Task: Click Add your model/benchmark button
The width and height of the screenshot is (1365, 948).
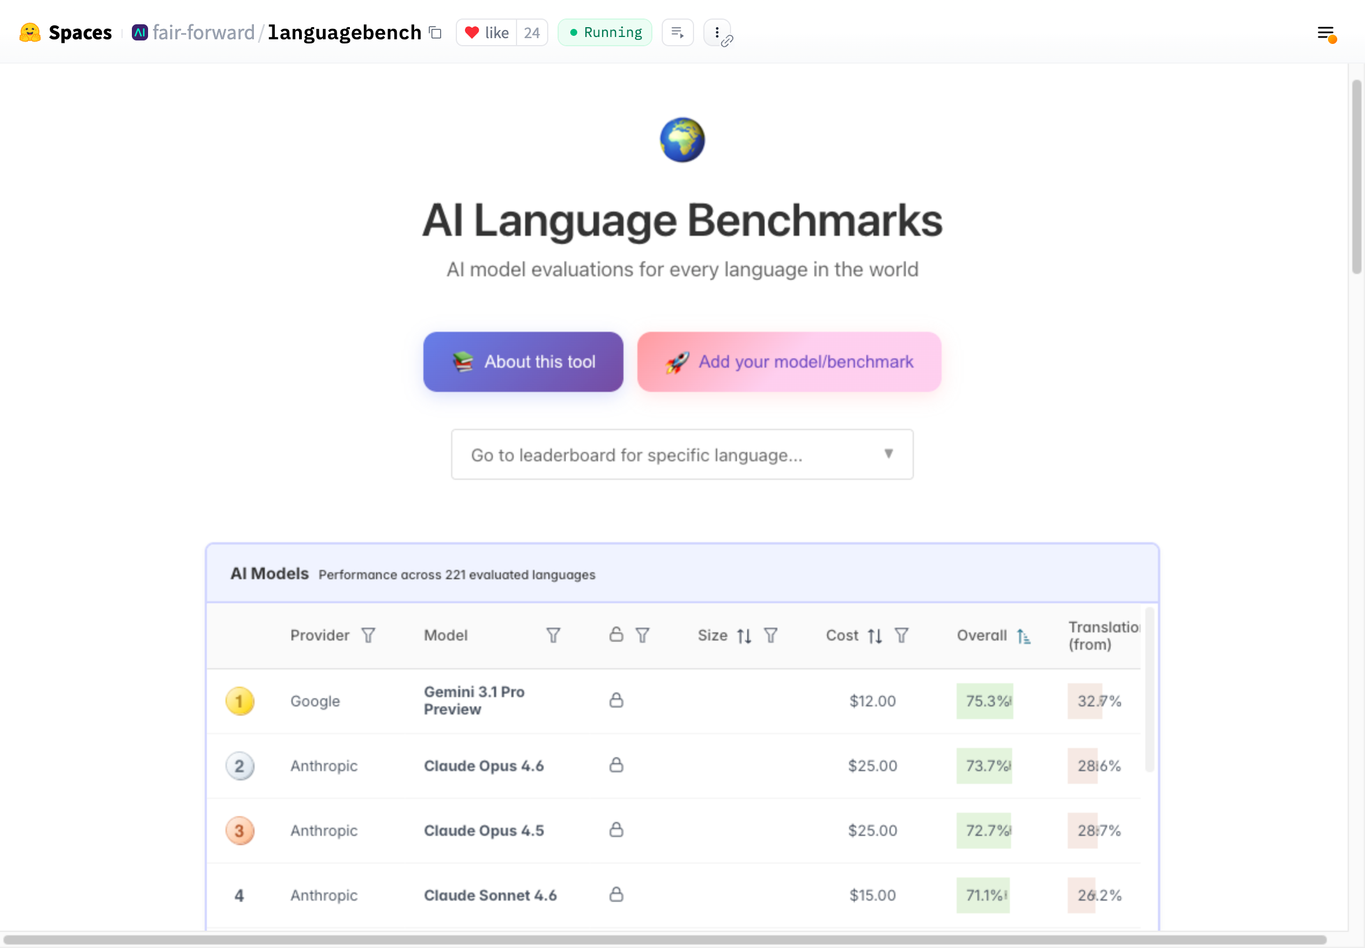Action: 789,361
